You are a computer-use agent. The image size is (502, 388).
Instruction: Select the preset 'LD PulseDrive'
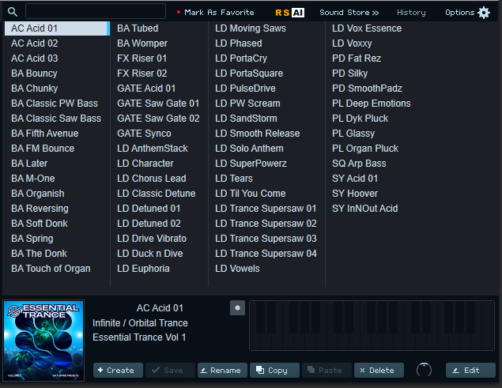245,89
